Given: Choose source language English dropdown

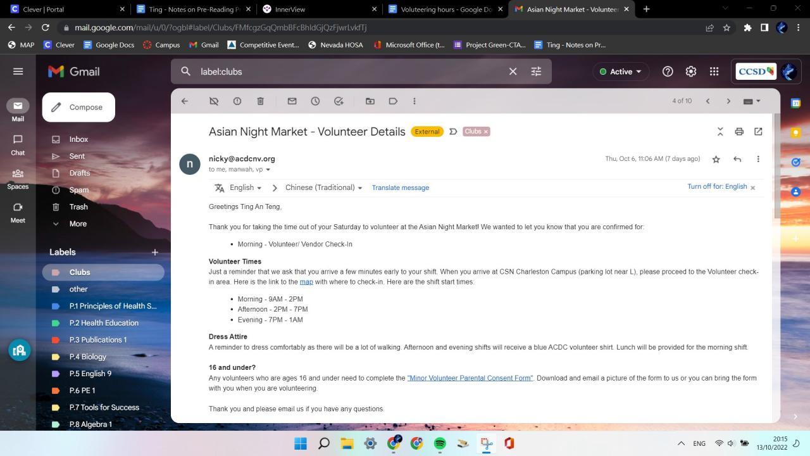Looking at the screenshot, I should [246, 187].
